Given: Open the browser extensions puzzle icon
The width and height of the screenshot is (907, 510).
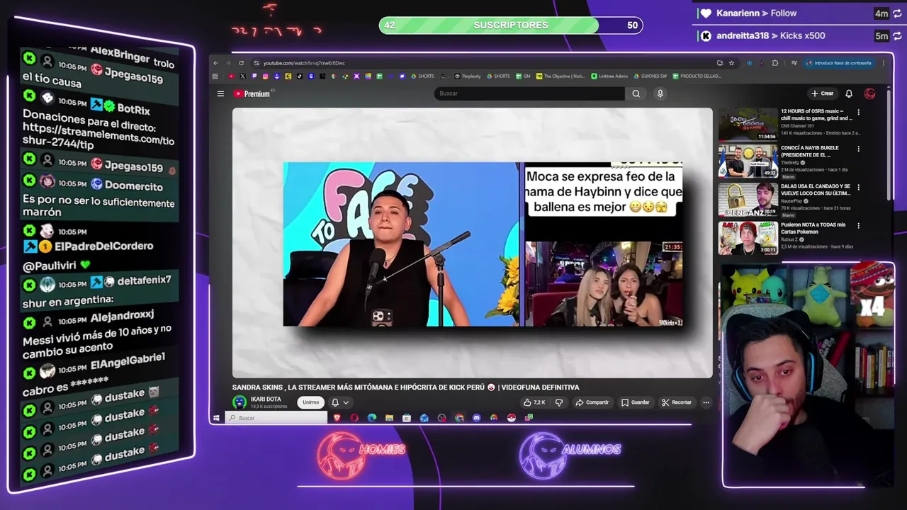Looking at the screenshot, I should click(x=775, y=63).
